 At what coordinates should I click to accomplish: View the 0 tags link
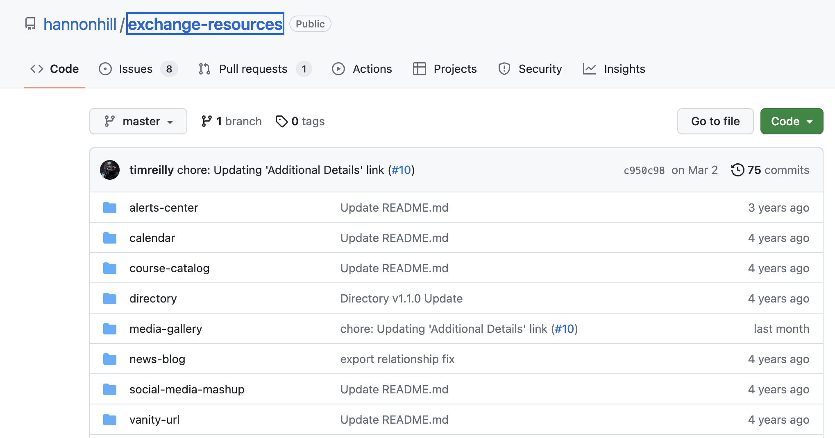coord(300,121)
